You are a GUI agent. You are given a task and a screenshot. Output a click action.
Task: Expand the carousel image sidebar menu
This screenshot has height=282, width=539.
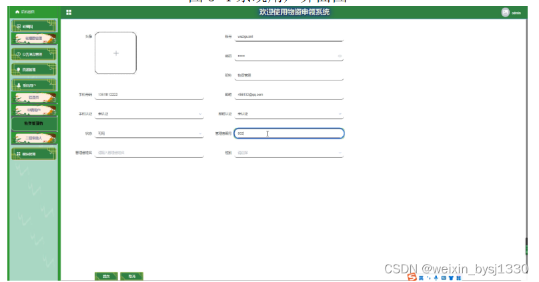[x=34, y=26]
